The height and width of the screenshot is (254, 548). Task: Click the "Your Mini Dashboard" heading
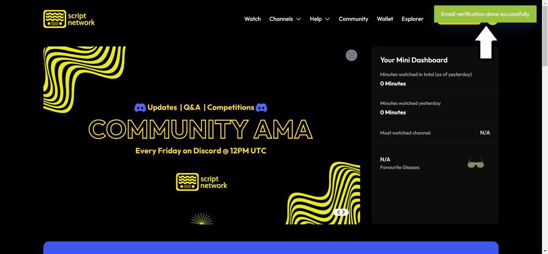414,60
